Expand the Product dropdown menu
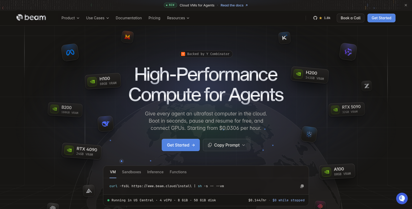 coord(70,18)
